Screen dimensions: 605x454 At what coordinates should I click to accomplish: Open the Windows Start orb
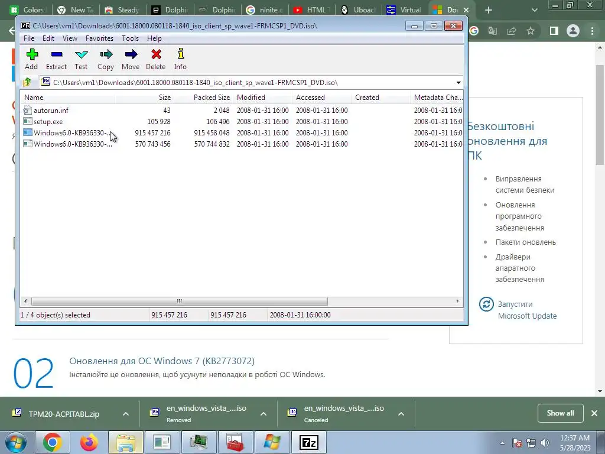16,442
